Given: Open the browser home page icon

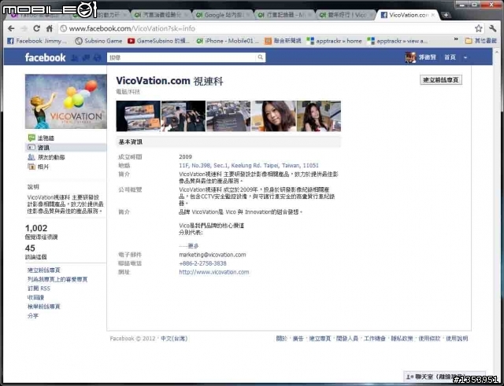Looking at the screenshot, I should pos(49,28).
